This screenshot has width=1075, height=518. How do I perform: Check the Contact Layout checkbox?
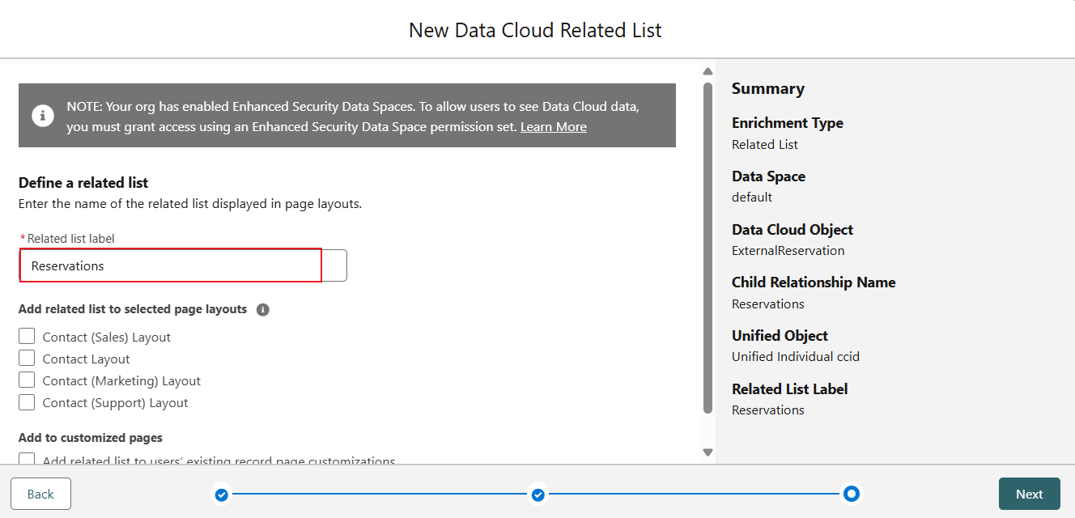pyautogui.click(x=28, y=359)
